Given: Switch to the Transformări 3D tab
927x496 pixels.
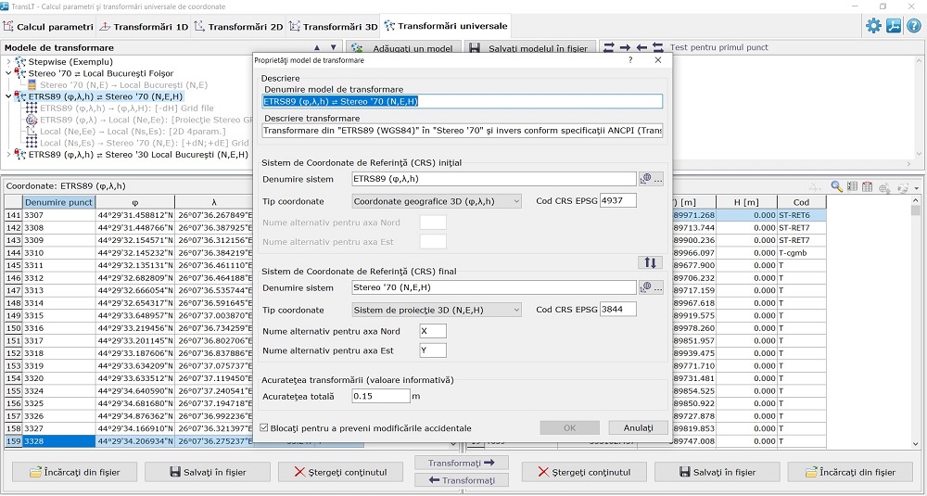Looking at the screenshot, I should pos(333,27).
